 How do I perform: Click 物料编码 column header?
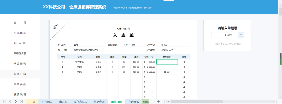point(167,57)
